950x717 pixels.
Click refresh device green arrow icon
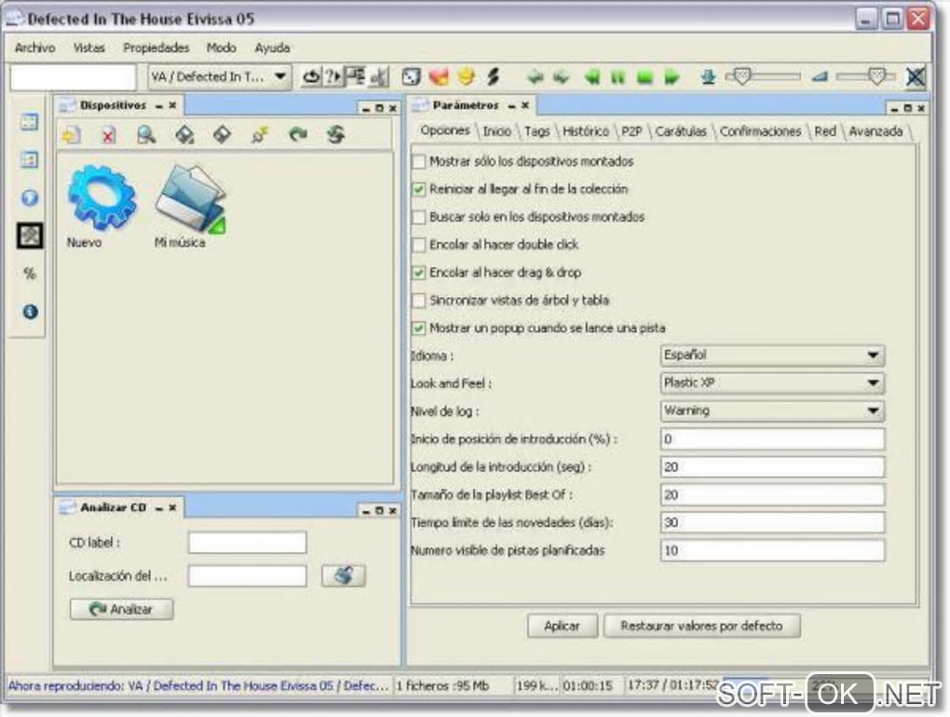tap(297, 134)
